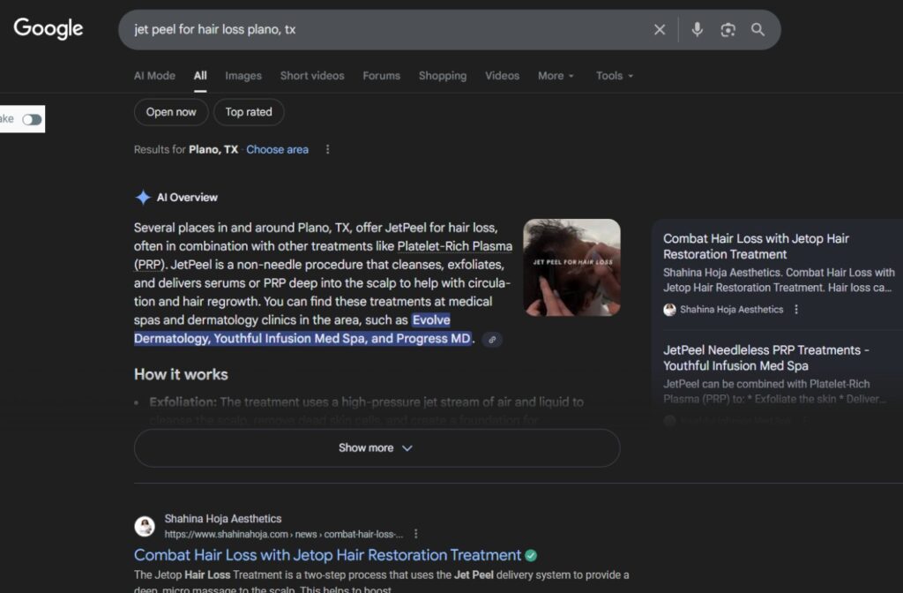Open options menu next to Choose area

(327, 150)
